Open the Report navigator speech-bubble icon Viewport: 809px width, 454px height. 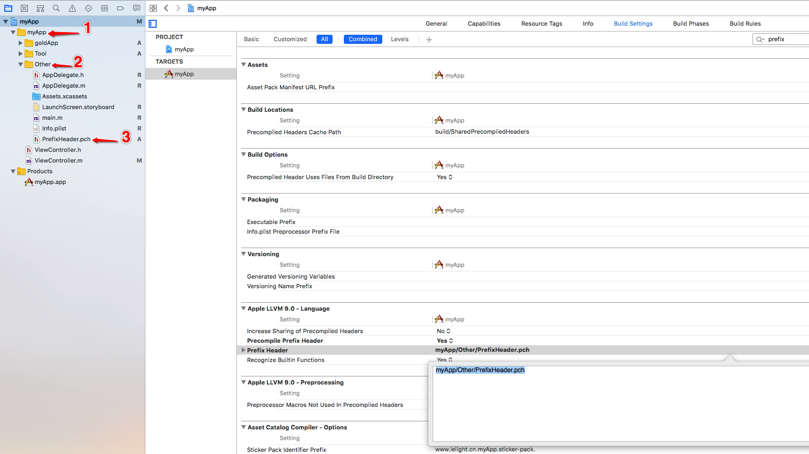(136, 8)
